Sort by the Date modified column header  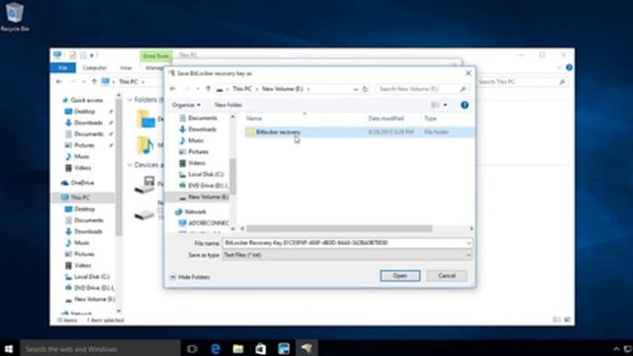click(x=386, y=119)
